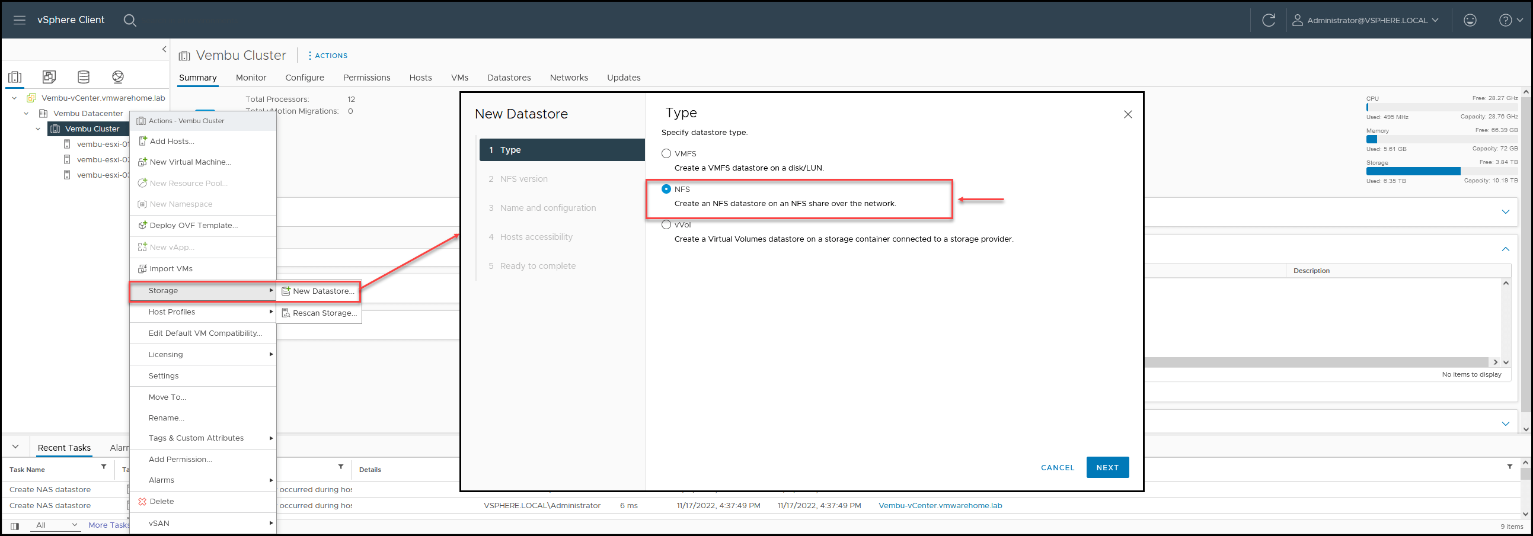Open the help question mark menu

point(1510,20)
